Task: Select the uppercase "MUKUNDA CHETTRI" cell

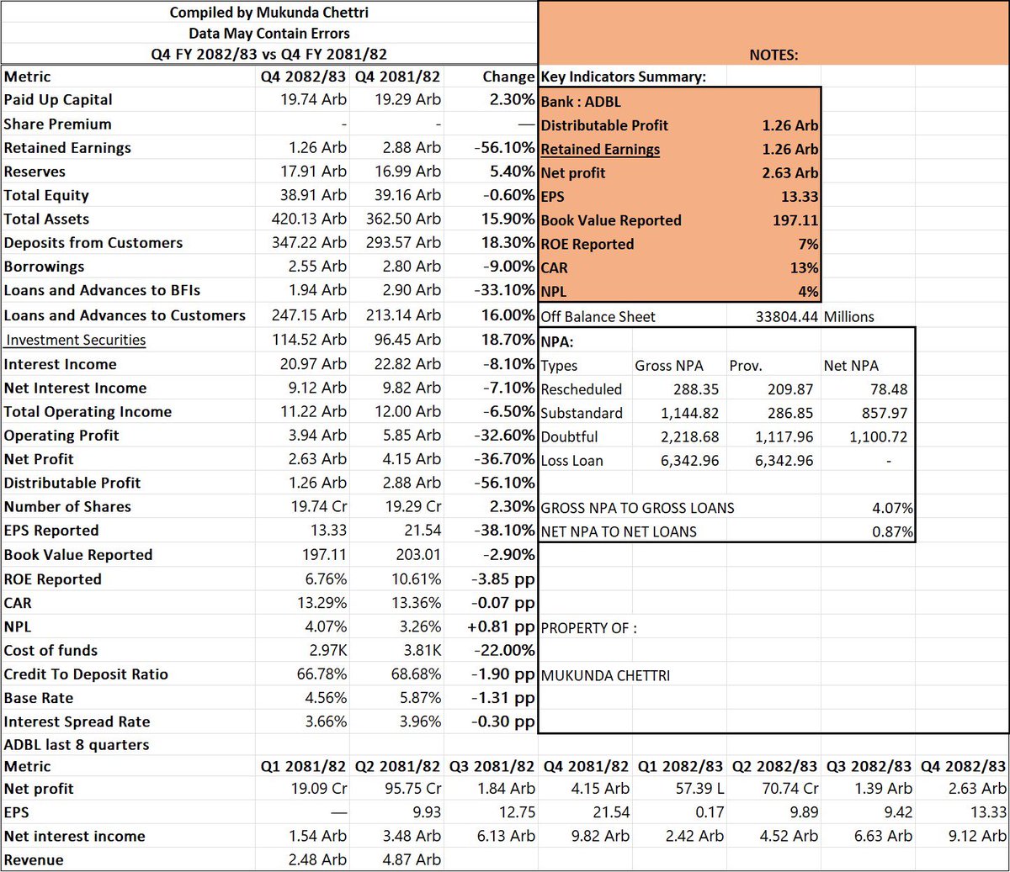Action: tap(606, 675)
